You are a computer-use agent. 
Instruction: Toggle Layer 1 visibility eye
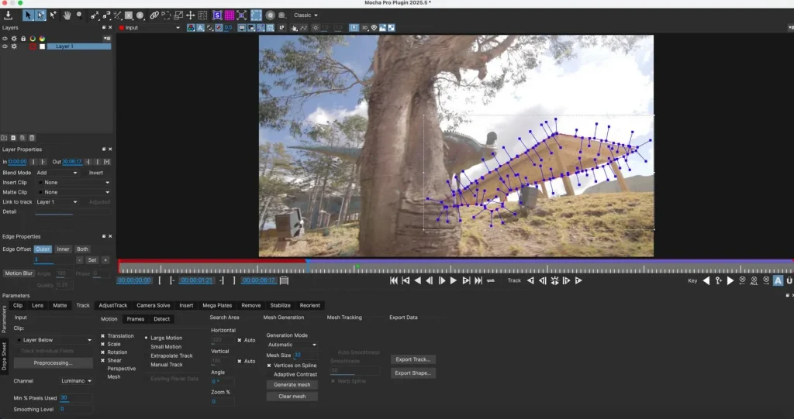tap(5, 46)
